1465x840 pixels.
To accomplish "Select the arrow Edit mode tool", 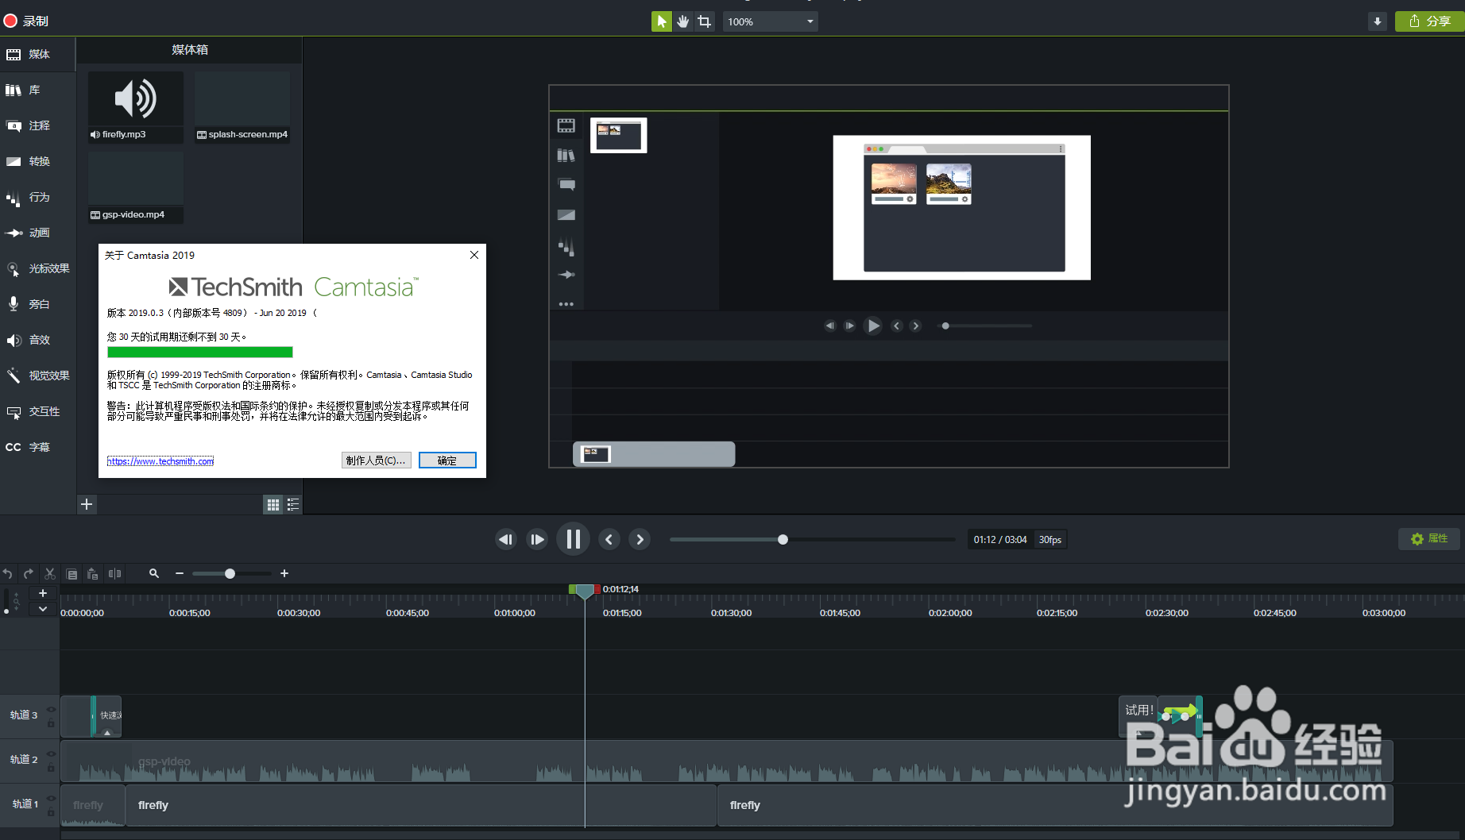I will point(661,21).
